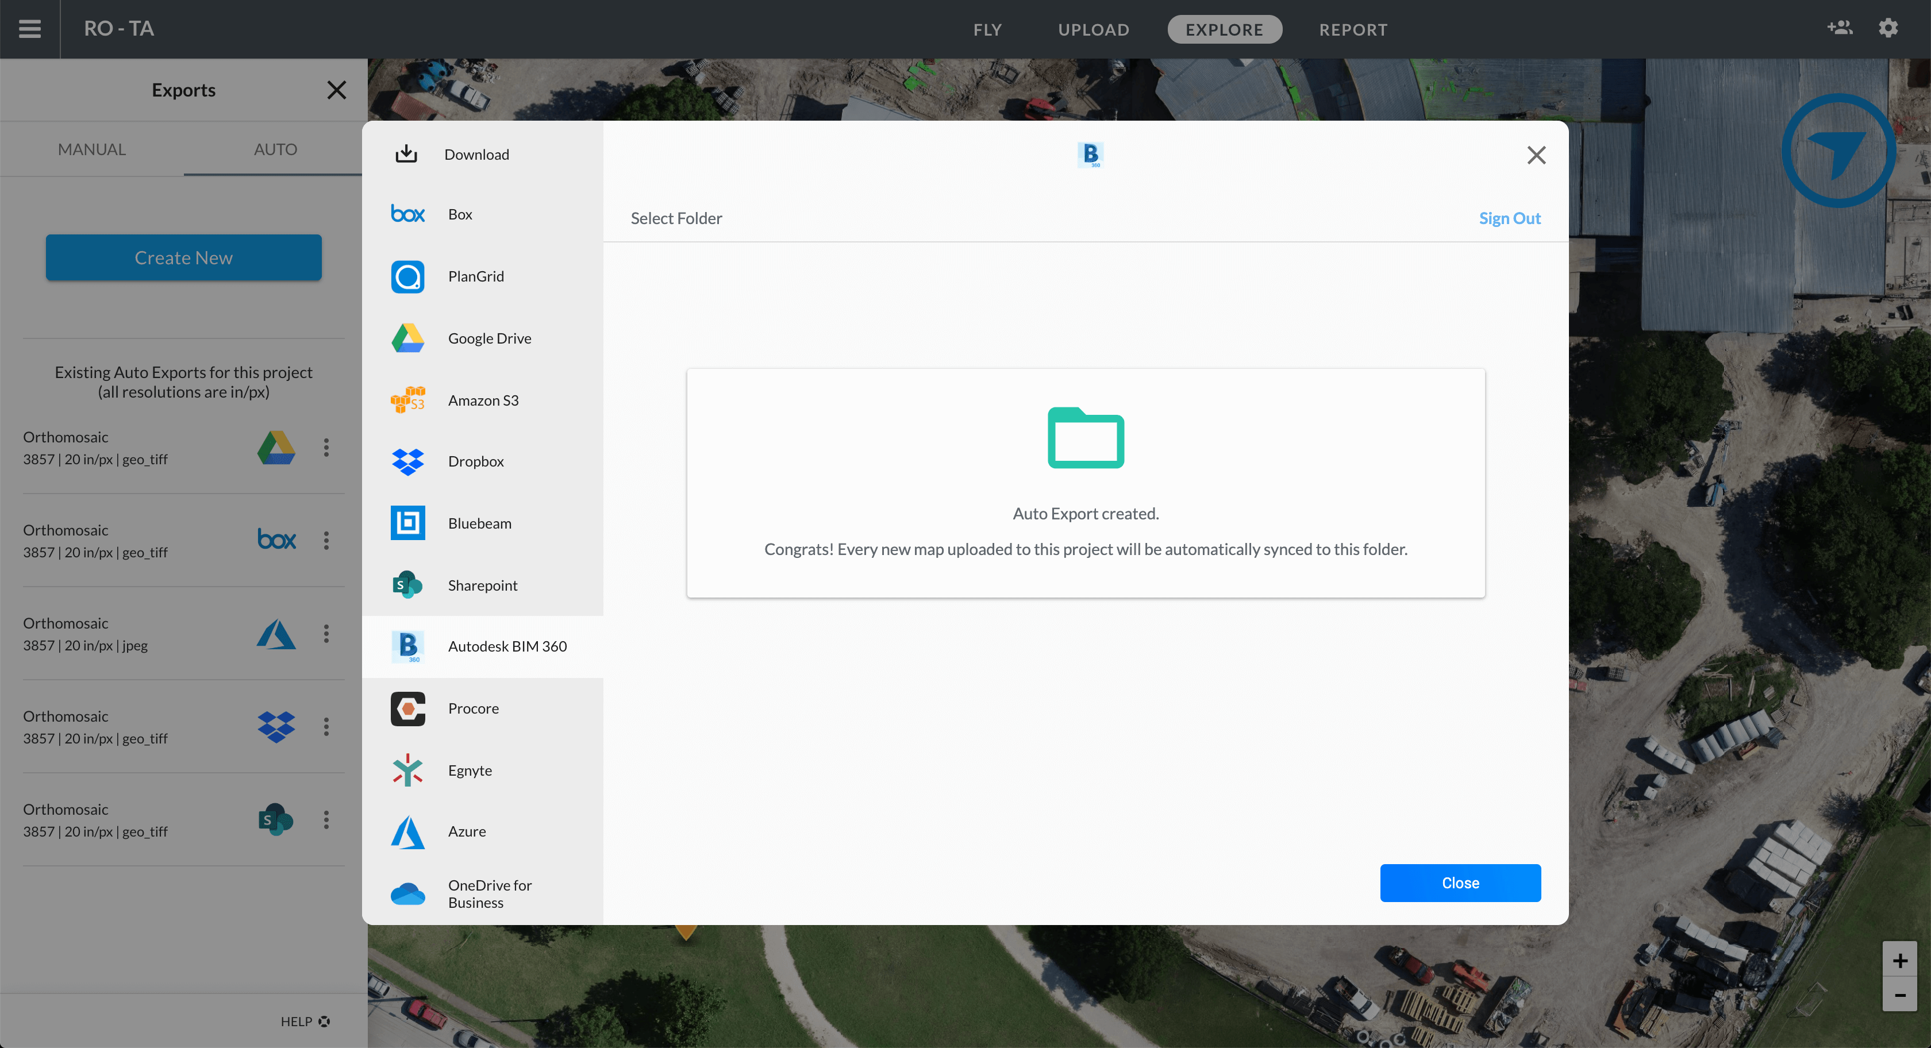Choose Amazon S3 as export destination
Screen dimensions: 1931x1048
pos(483,400)
